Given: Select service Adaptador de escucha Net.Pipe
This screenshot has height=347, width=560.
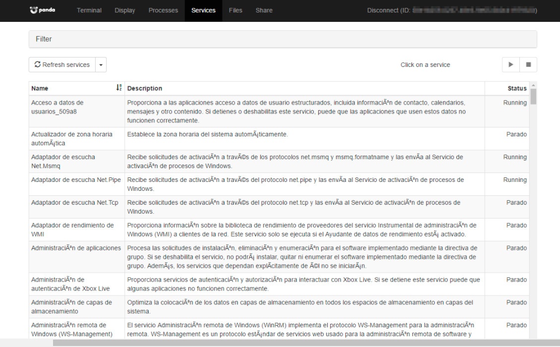Looking at the screenshot, I should tap(76, 180).
